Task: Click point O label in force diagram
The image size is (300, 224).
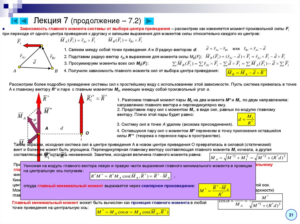Action: click(87, 133)
